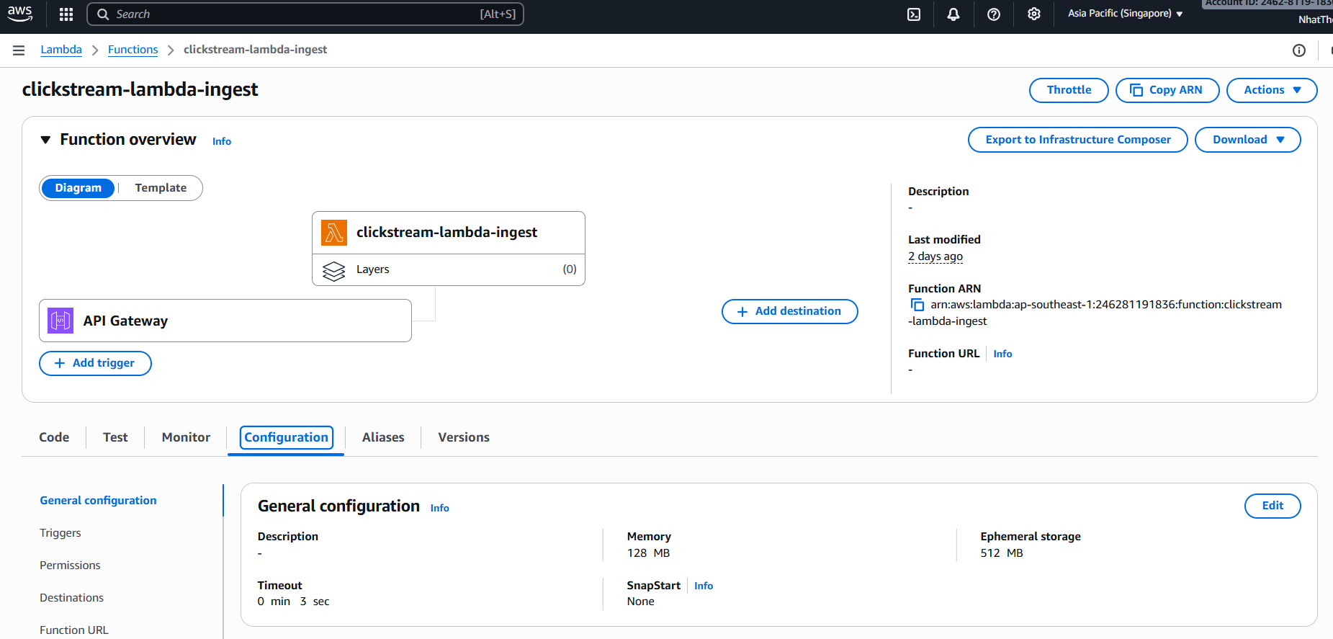Toggle the side navigation hamburger menu

(x=19, y=50)
